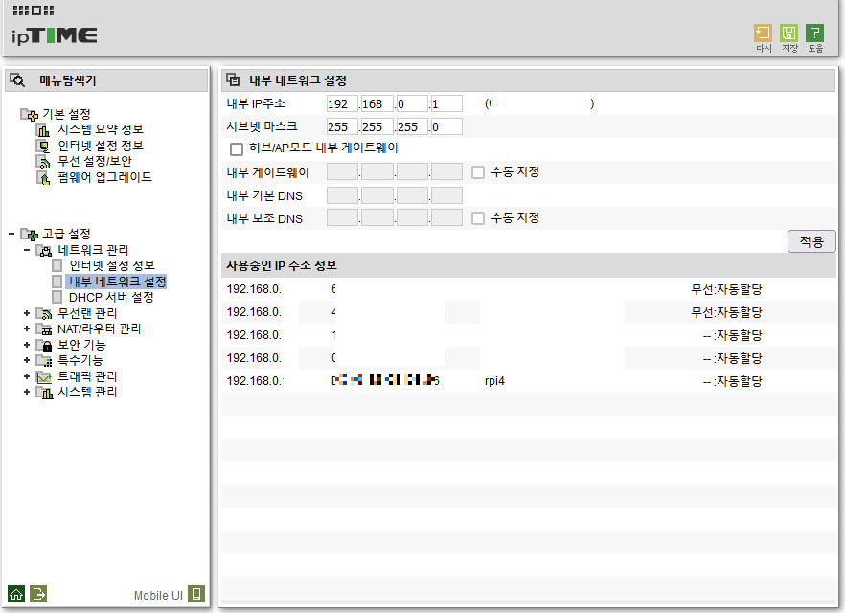
Task: Select DHCP 서버 설정 in the menu tree
Action: [x=111, y=297]
